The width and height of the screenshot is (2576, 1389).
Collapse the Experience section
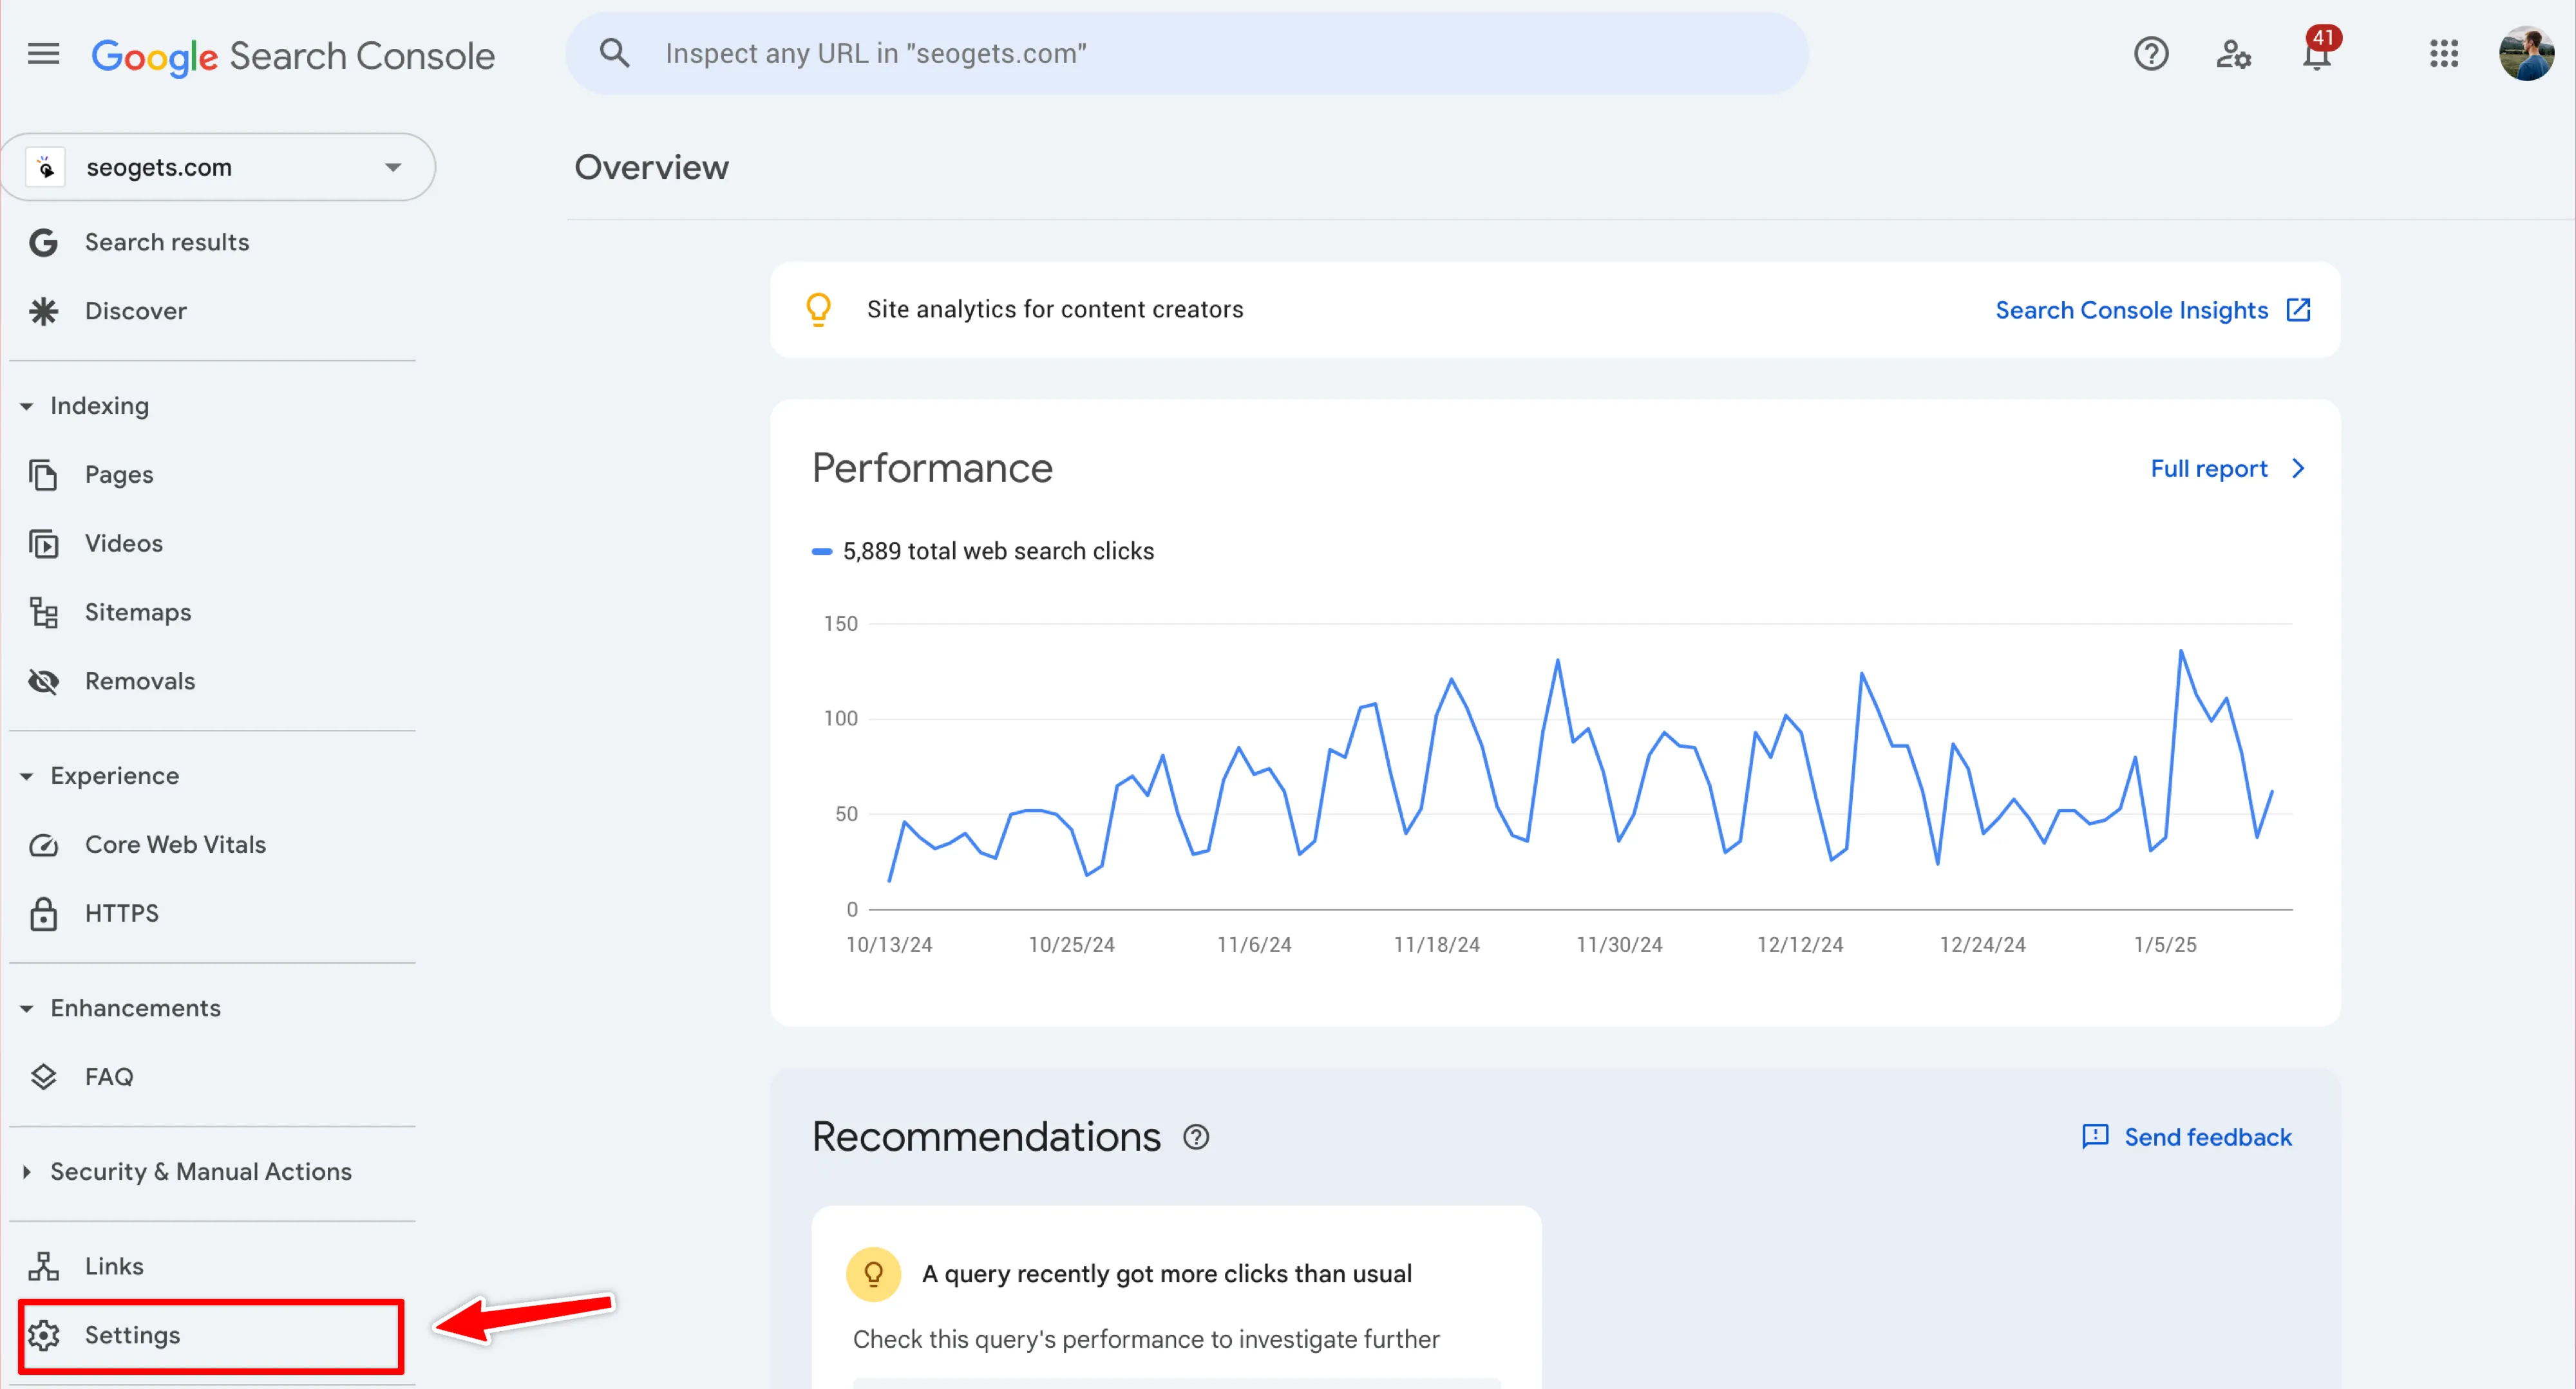(x=27, y=776)
